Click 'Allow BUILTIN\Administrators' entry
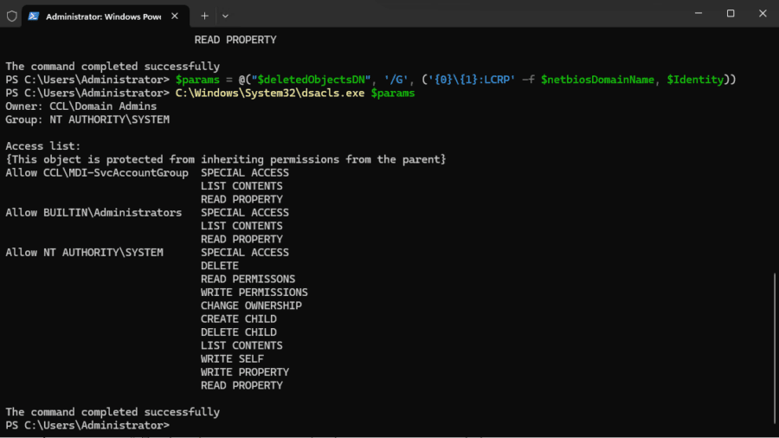This screenshot has height=438, width=779. point(93,213)
